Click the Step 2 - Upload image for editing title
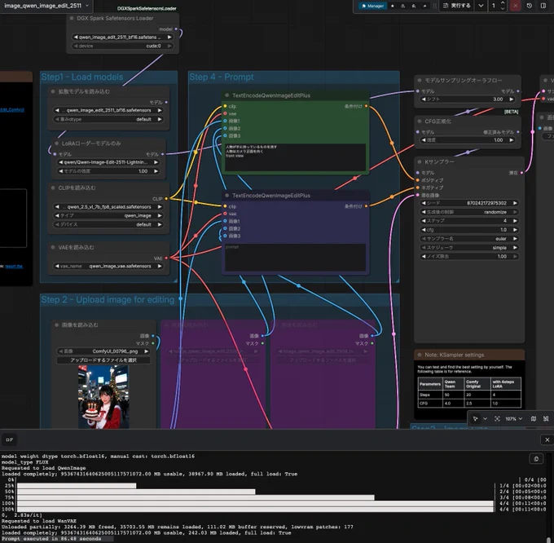 108,300
